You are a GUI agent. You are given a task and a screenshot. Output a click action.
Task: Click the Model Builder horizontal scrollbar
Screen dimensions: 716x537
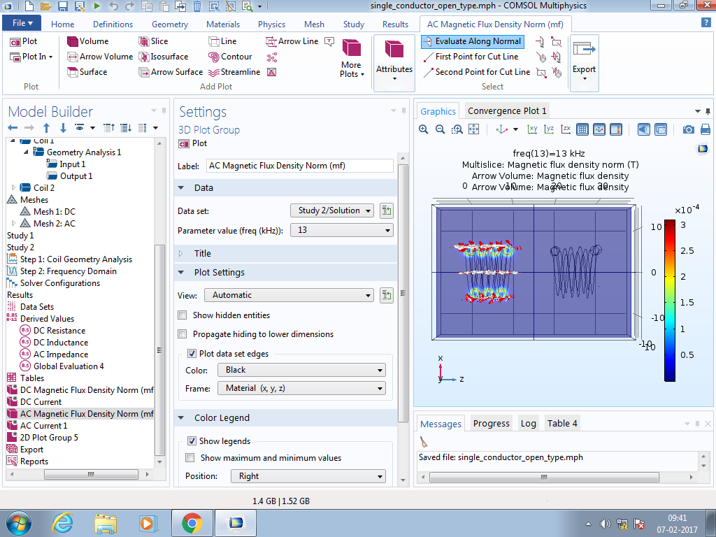(x=91, y=475)
